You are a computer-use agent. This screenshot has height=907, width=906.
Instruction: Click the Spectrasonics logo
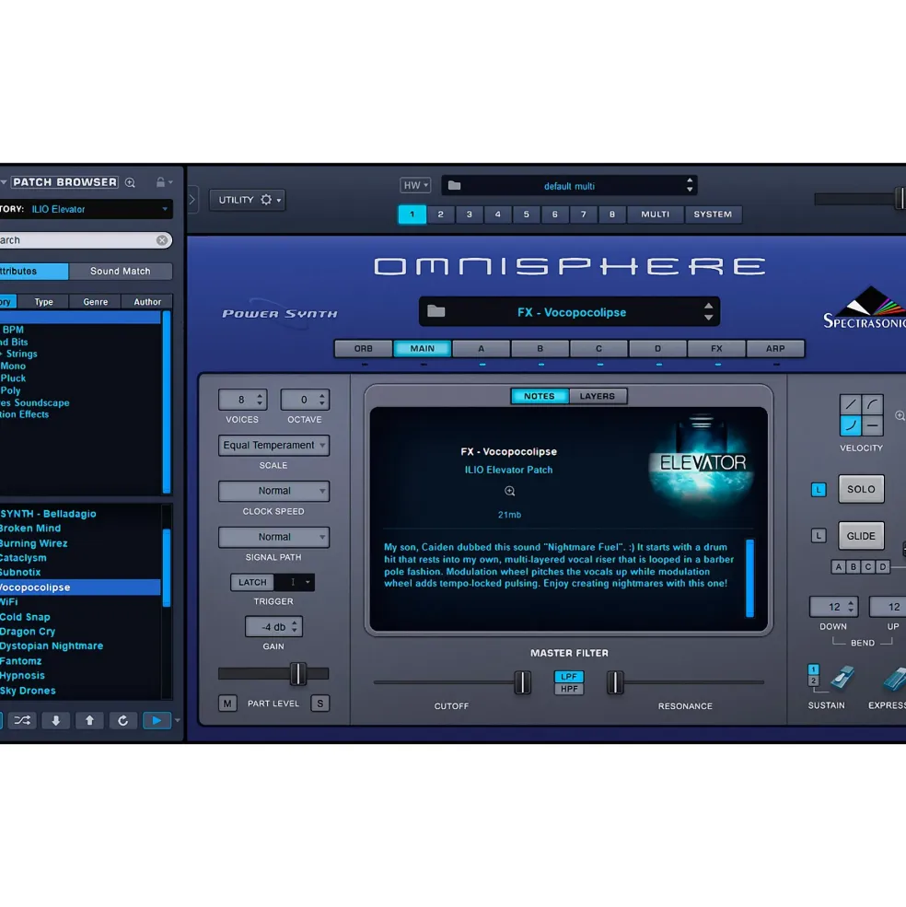[865, 308]
